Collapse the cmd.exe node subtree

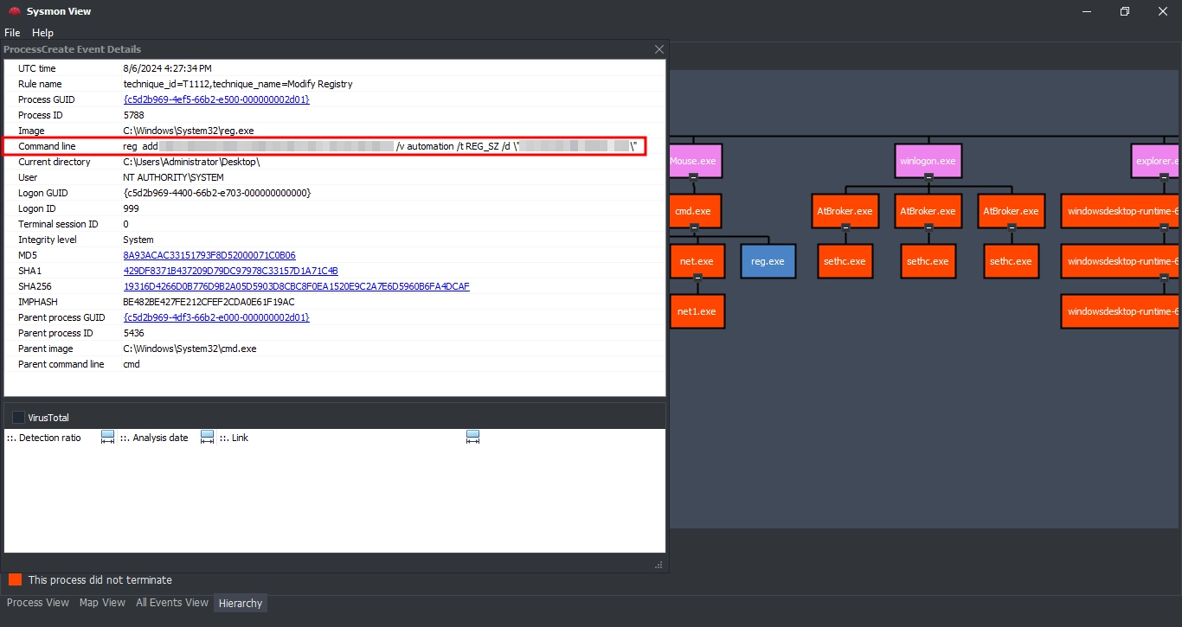tap(693, 227)
